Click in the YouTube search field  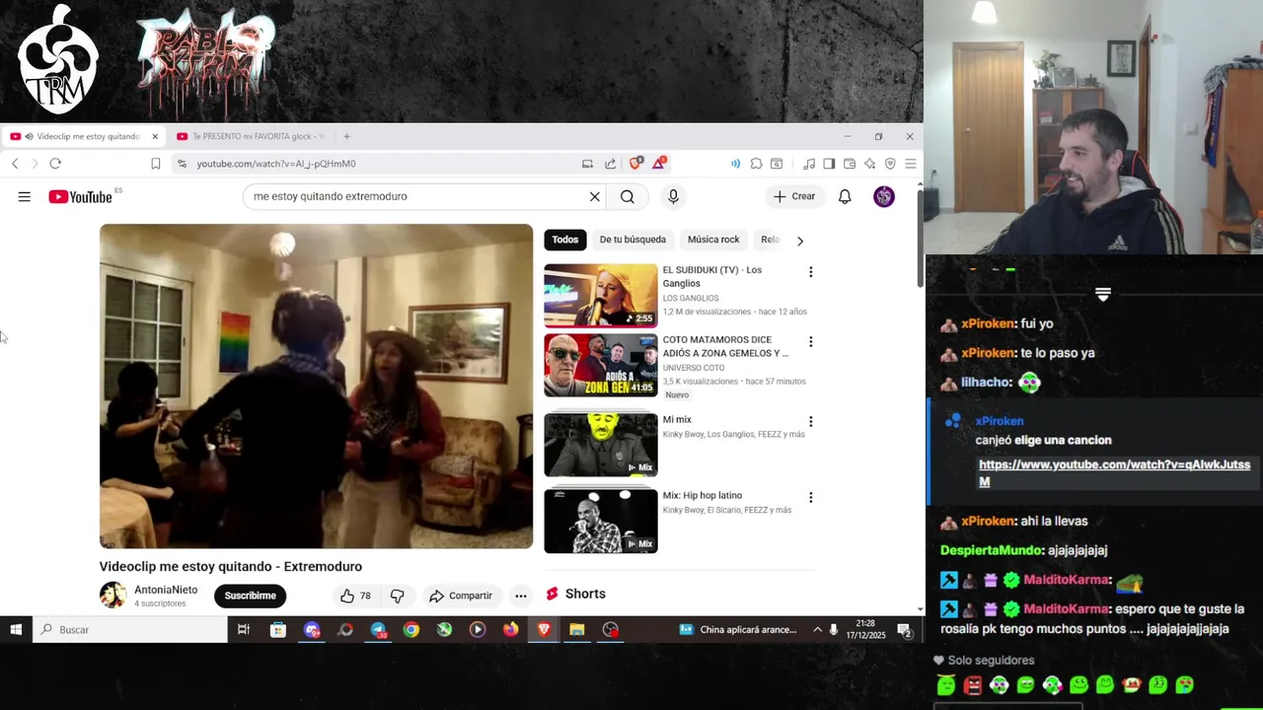(414, 196)
